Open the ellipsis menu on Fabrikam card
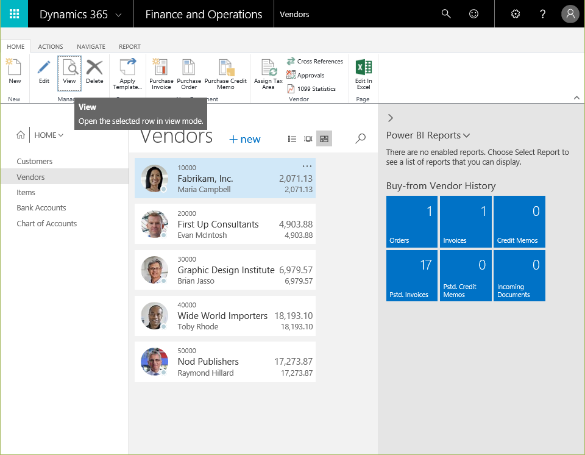This screenshot has height=455, width=585. pyautogui.click(x=307, y=166)
